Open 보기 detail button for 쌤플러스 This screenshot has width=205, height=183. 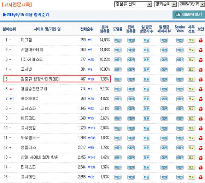[x=192, y=148]
